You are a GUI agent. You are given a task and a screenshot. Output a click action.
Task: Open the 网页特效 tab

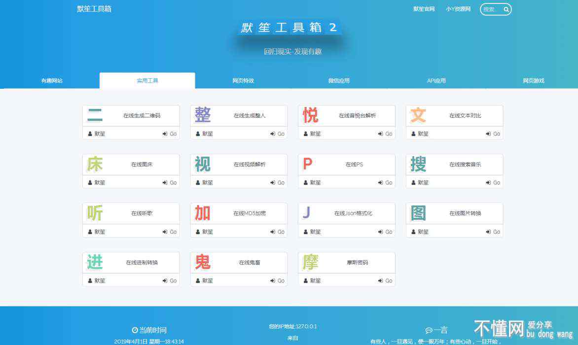pyautogui.click(x=243, y=81)
